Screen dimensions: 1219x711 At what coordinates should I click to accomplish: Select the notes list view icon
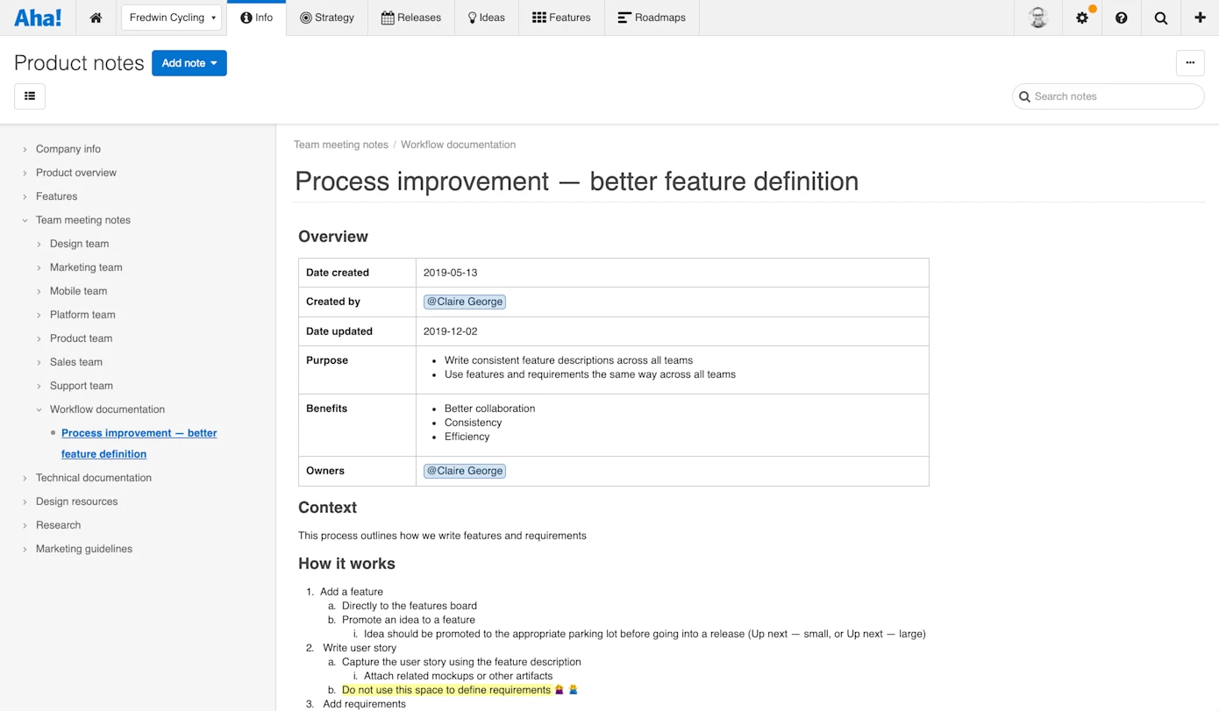[29, 96]
